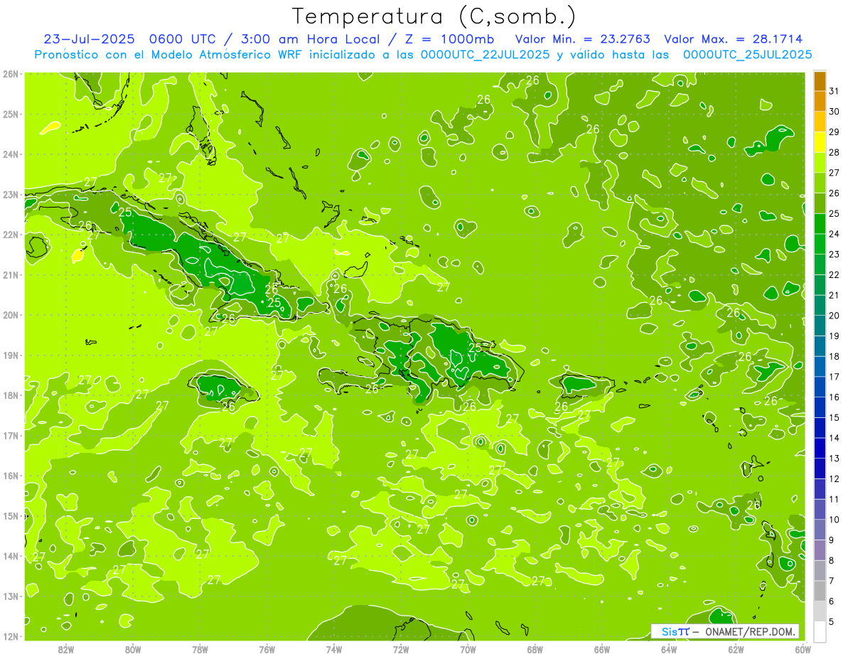Click the '24' label in the color legend
The image size is (853, 659).
pos(834,234)
